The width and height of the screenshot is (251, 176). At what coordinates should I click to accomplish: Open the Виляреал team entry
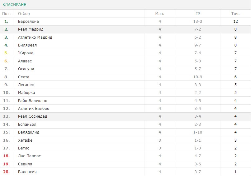coord(27,45)
